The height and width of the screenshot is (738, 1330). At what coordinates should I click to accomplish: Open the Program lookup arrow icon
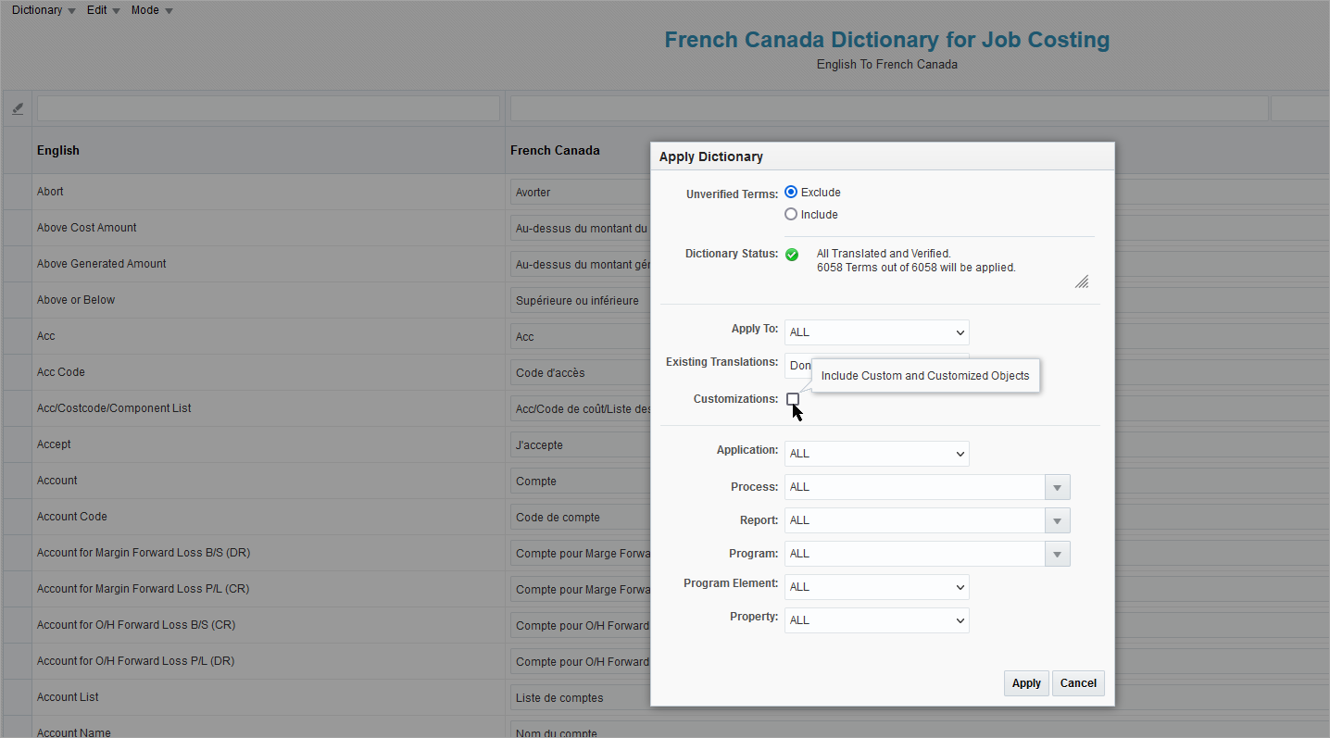click(x=1057, y=553)
